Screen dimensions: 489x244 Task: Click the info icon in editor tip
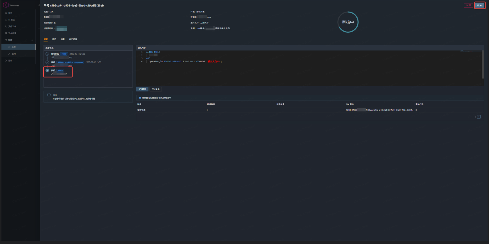(140, 98)
